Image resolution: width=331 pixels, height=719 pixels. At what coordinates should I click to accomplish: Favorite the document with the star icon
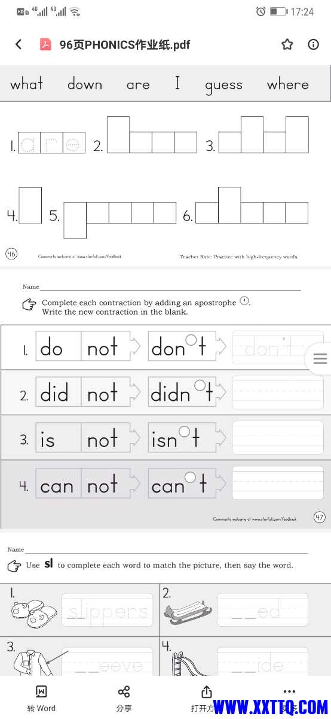click(x=287, y=44)
